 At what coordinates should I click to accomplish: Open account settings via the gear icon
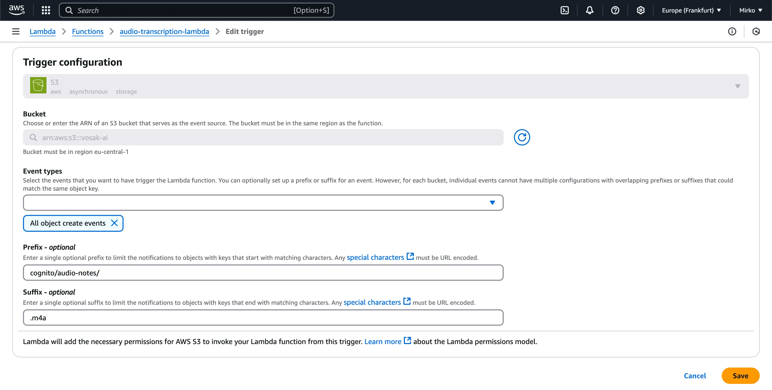(641, 10)
